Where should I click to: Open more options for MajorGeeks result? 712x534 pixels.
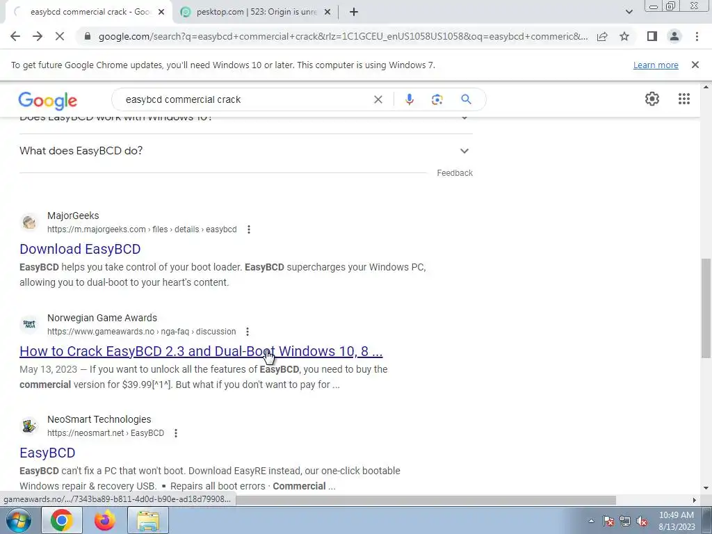click(248, 229)
